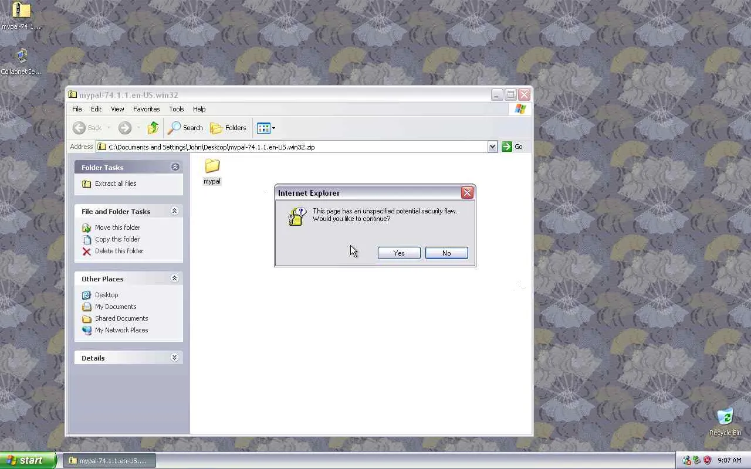Screen dimensions: 751x469
Task: Open the View menu
Action: point(117,109)
